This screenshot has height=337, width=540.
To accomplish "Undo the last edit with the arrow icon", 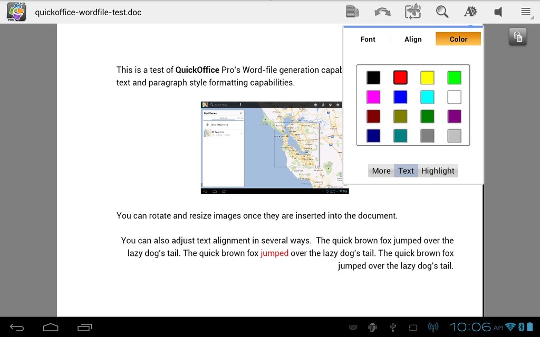I will (x=382, y=12).
